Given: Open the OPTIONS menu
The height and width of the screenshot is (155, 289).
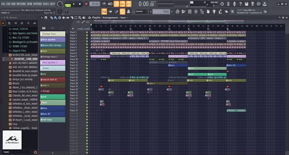Looking at the screenshot, I should point(37,4).
